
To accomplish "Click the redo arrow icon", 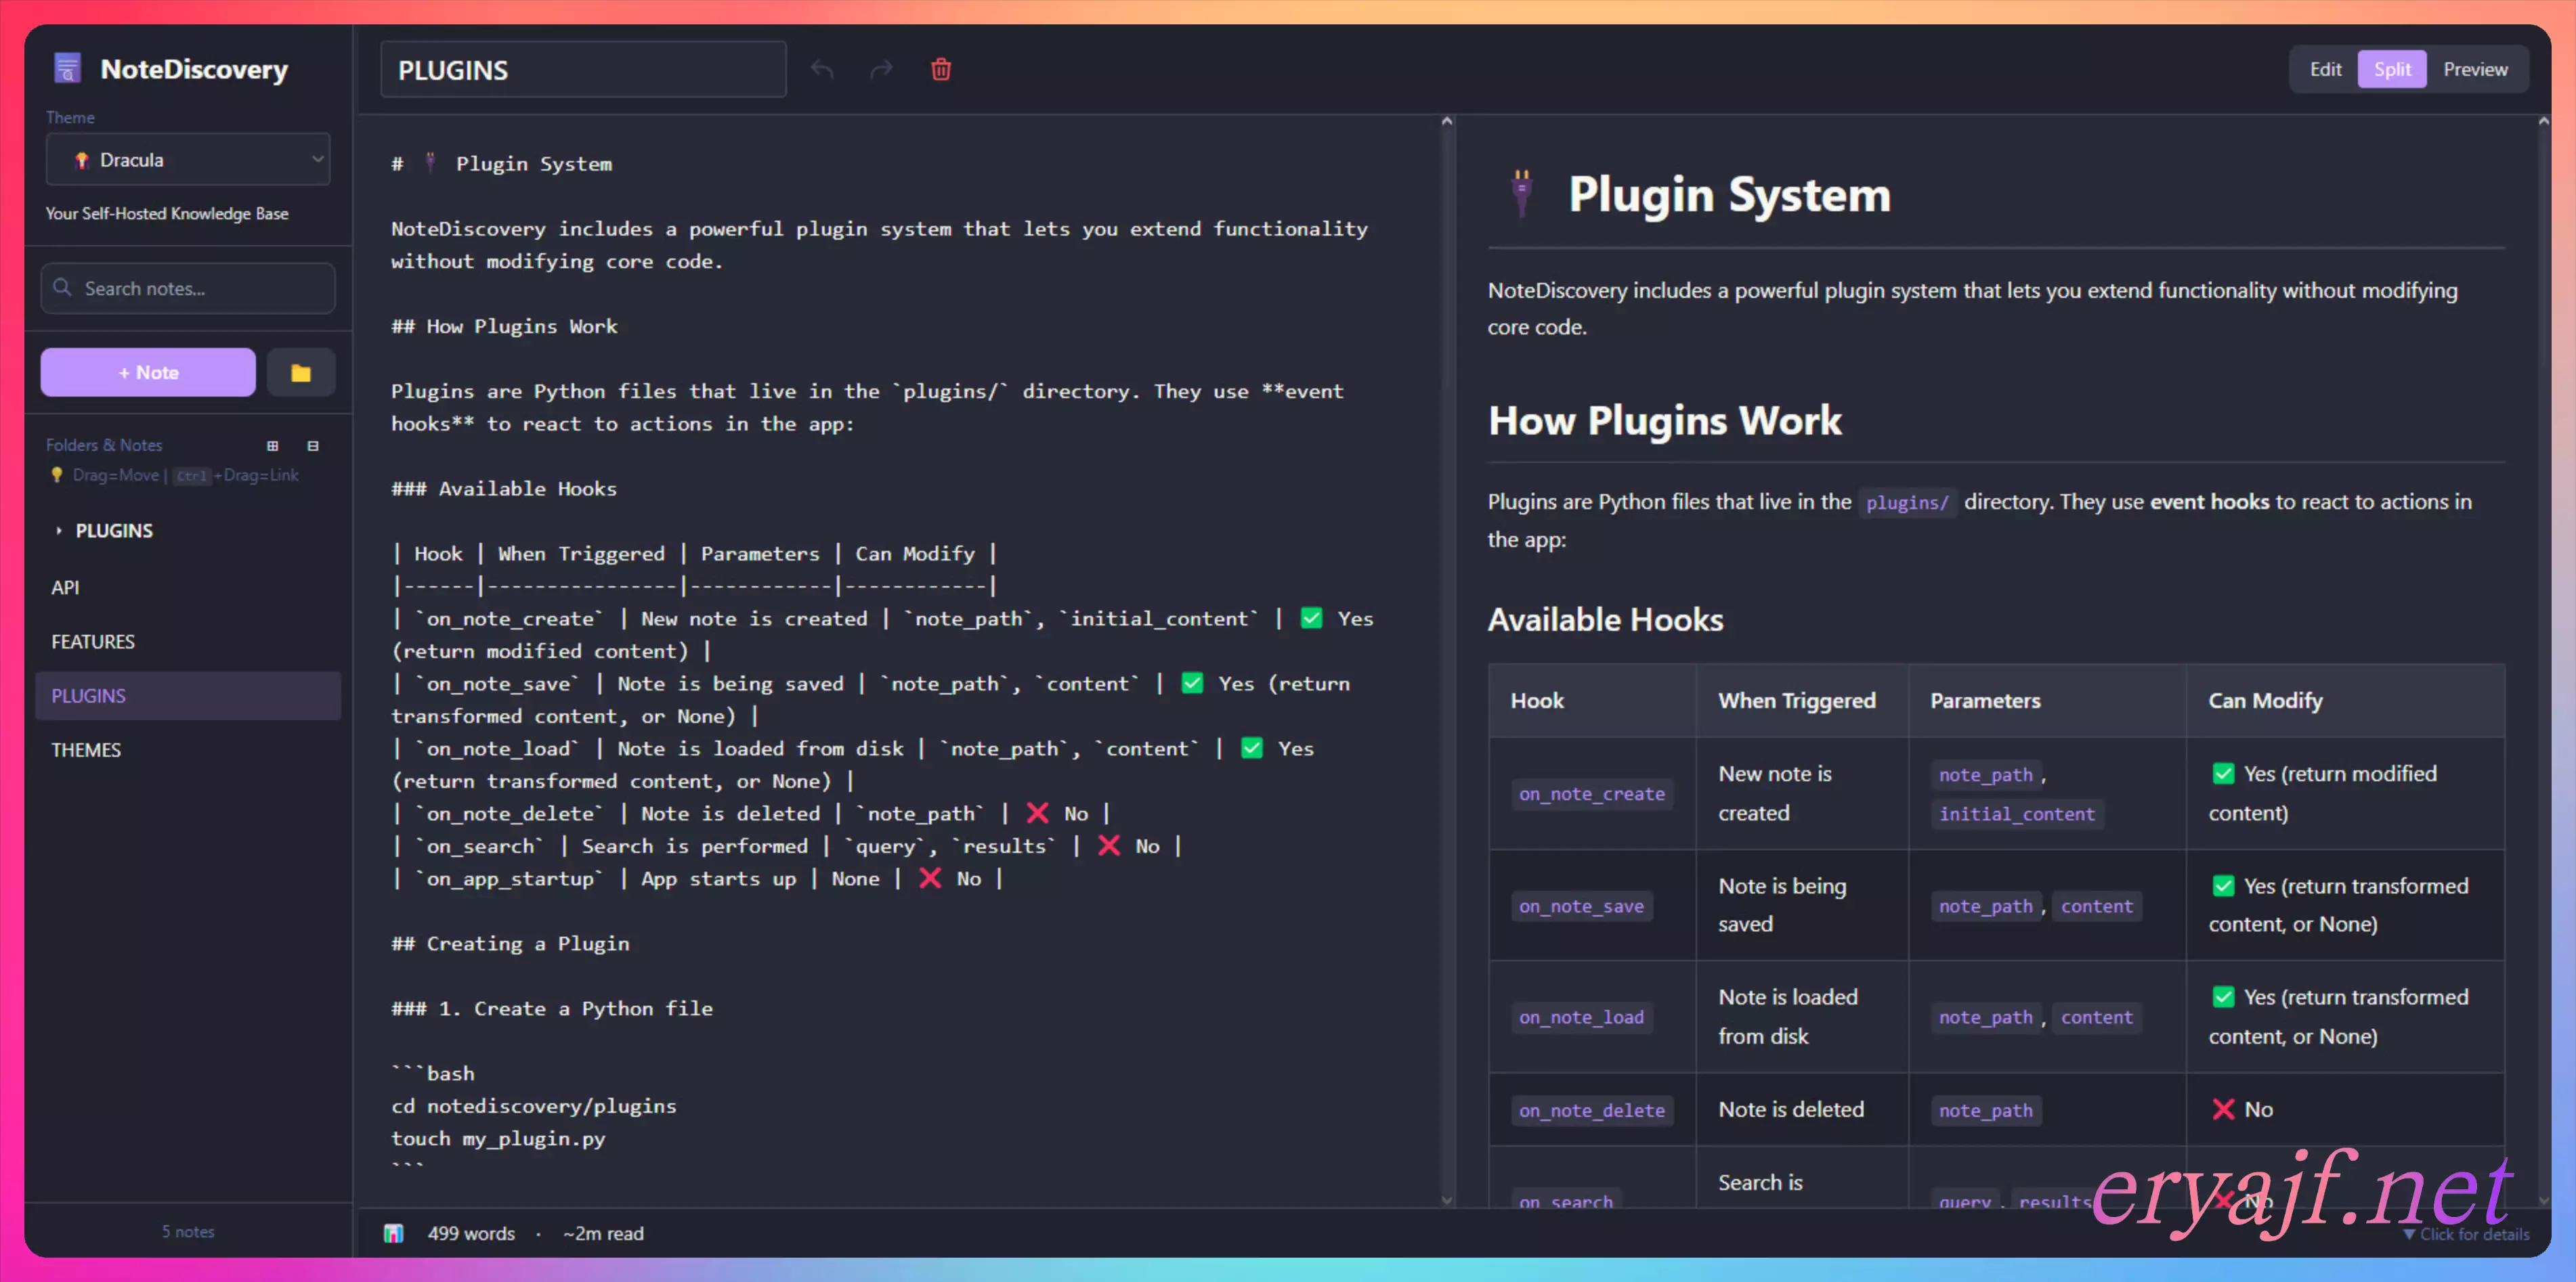I will point(881,69).
